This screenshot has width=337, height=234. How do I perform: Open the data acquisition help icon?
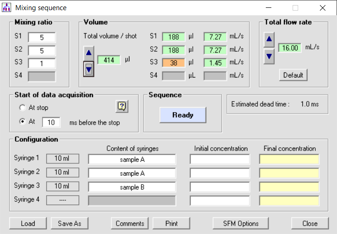[122, 106]
